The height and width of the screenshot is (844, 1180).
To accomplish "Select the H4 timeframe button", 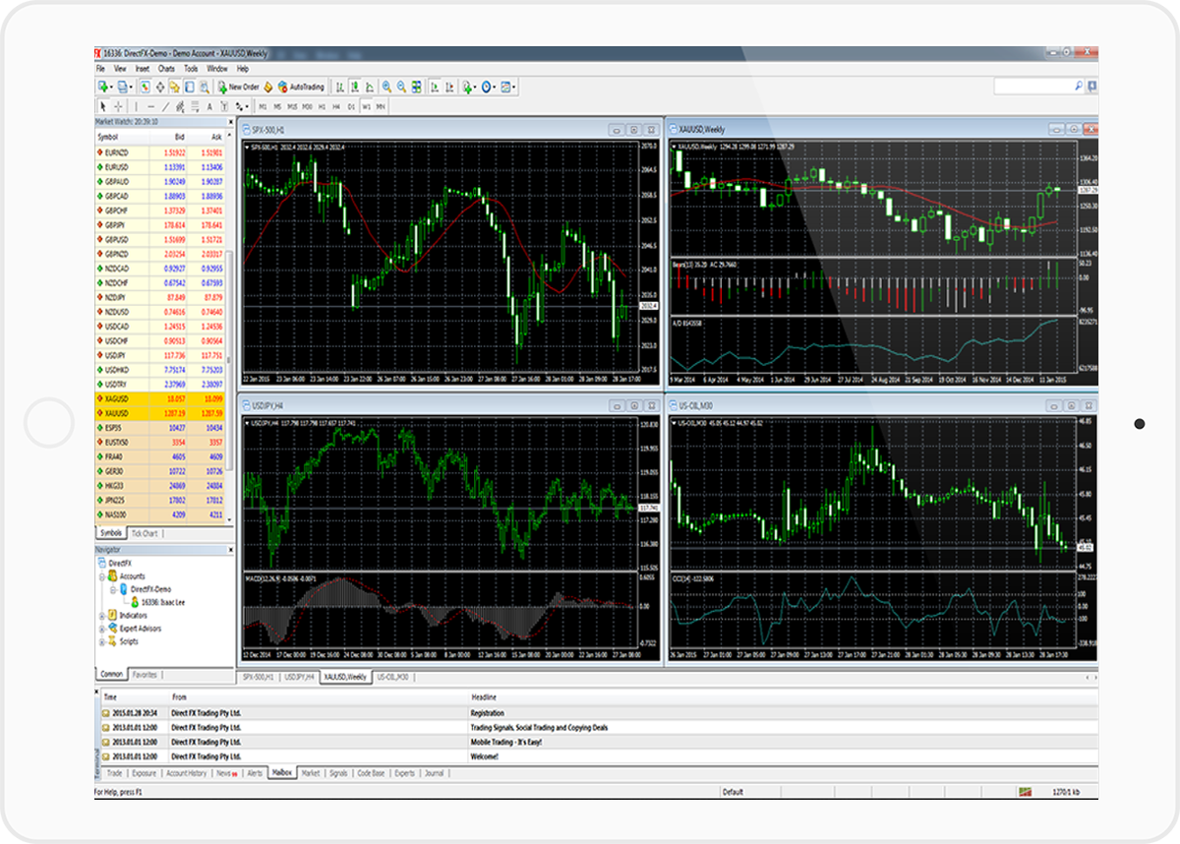I will pyautogui.click(x=336, y=106).
